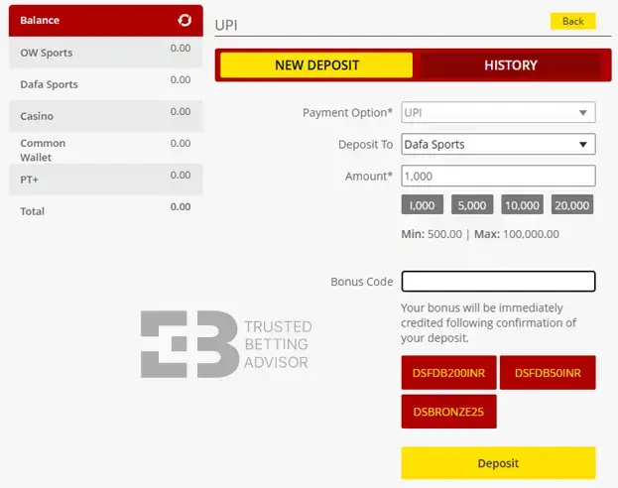This screenshot has height=488, width=618.
Task: Expand the Deposit To dropdown
Action: pos(498,144)
